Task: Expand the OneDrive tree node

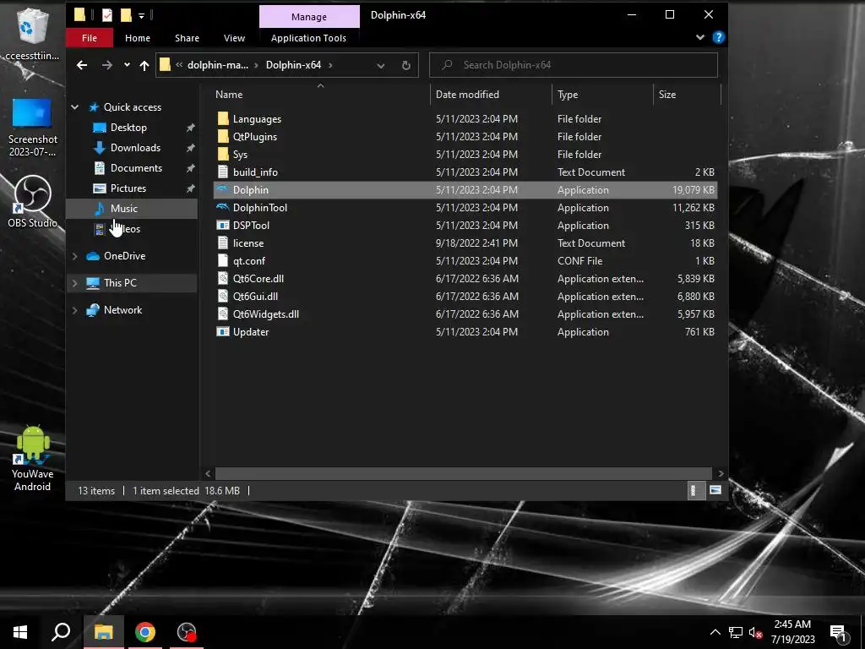Action: 75,255
